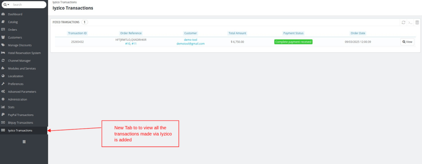Screen dimensions: 422x164
Task: Open order #10 link
Action: (x=128, y=44)
